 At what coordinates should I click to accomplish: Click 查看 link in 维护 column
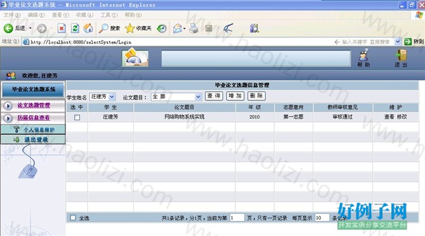pos(389,117)
